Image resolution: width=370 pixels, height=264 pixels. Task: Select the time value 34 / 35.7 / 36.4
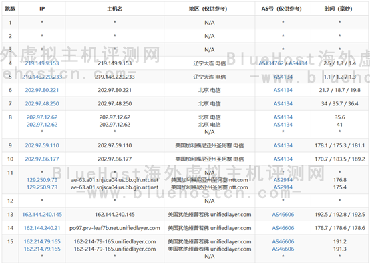(x=339, y=103)
